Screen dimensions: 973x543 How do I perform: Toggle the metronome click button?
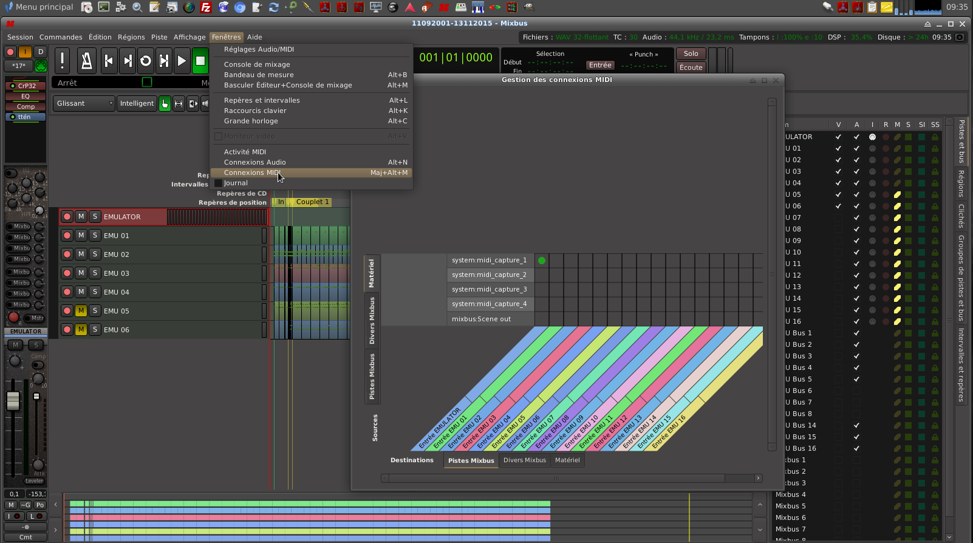point(86,61)
